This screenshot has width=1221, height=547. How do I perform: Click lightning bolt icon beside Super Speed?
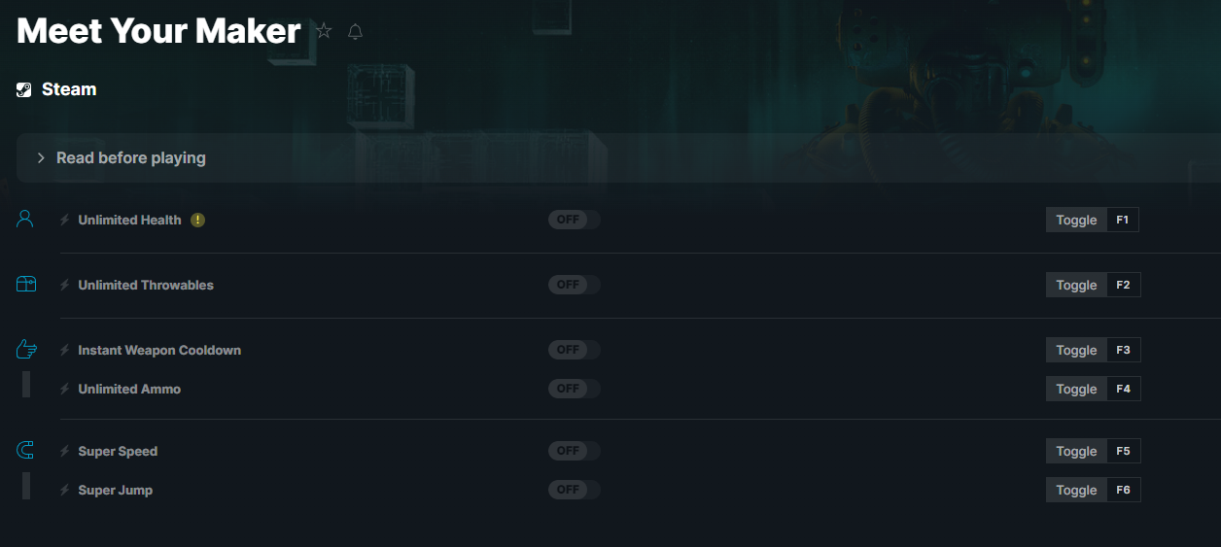(65, 451)
